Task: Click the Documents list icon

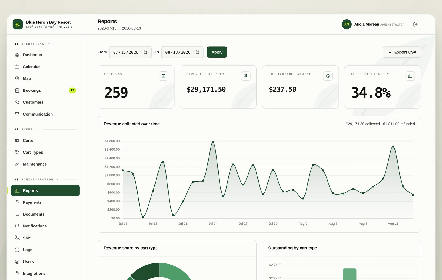Action: pyautogui.click(x=17, y=214)
